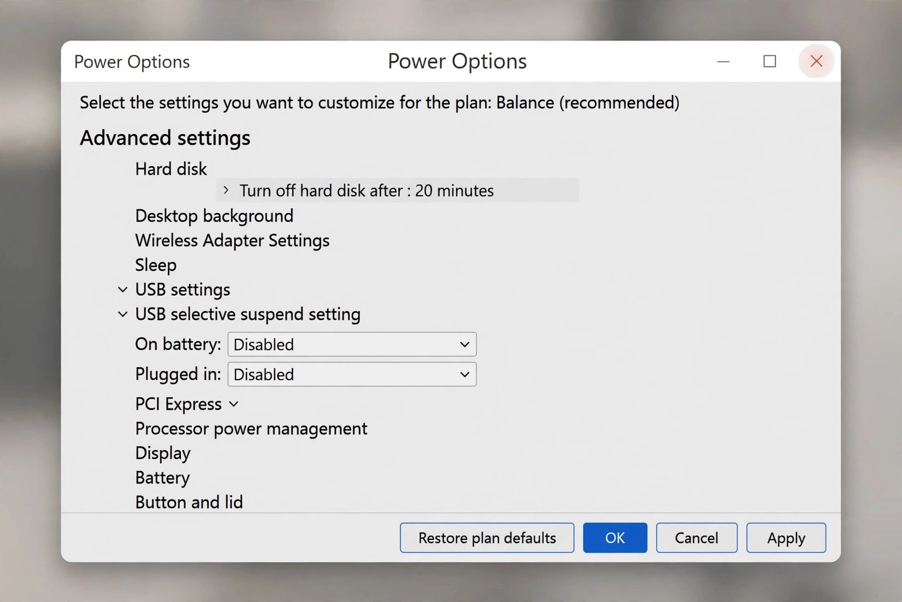Viewport: 902px width, 602px height.
Task: Click the Plugged in: label
Action: 178,375
